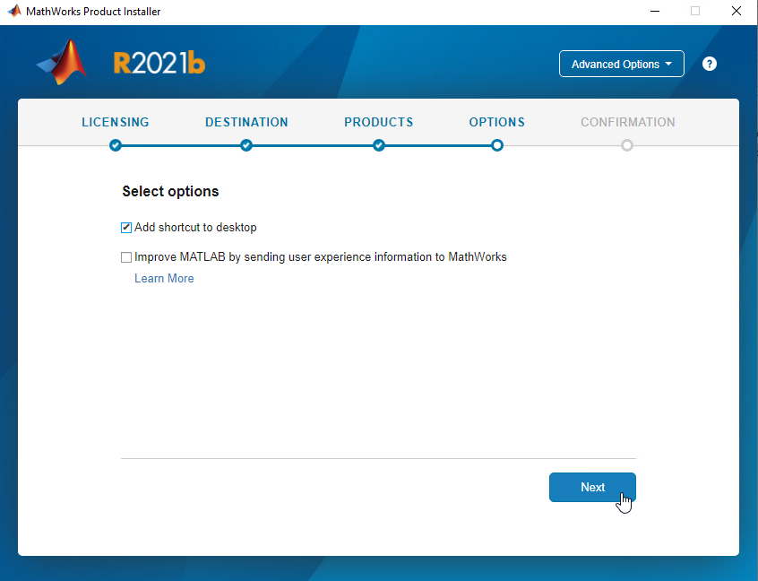
Task: Click the DESTINATION step checkmark indicator
Action: coord(246,144)
